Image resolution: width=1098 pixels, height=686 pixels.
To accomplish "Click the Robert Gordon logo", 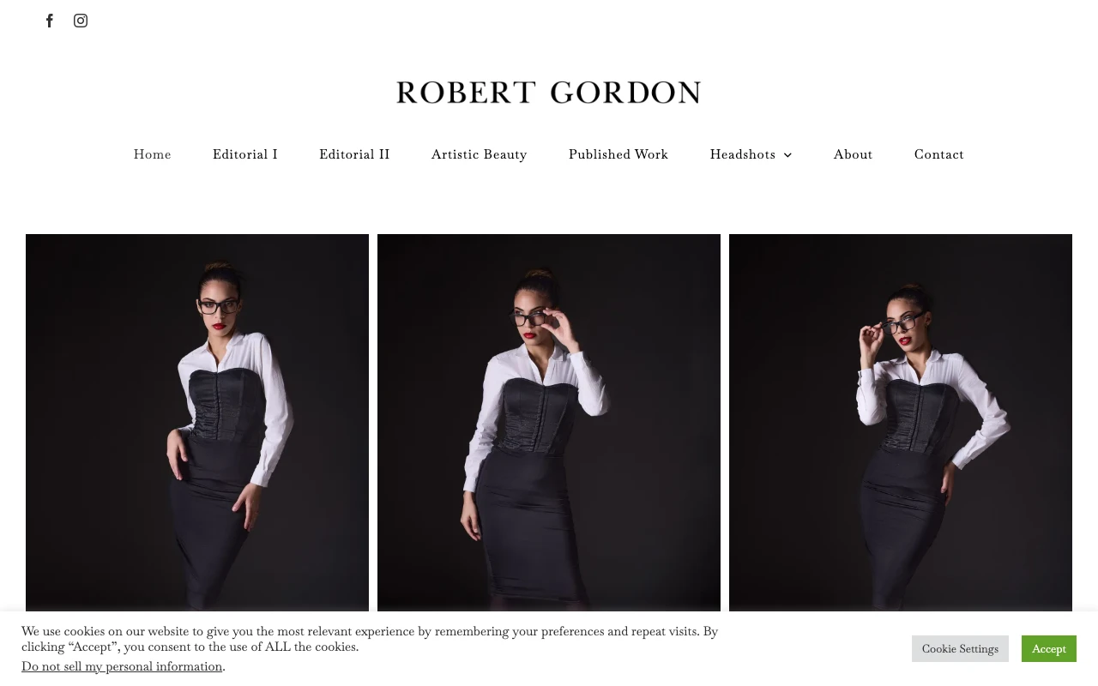I will pyautogui.click(x=549, y=92).
